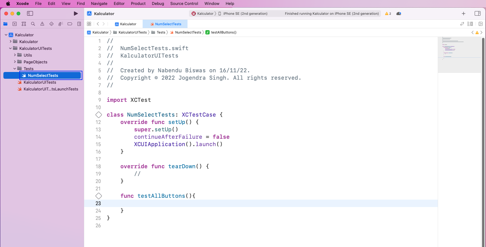Show the 2 warnings in activity bar
Viewport: 486px width, 247px height.
click(x=388, y=14)
